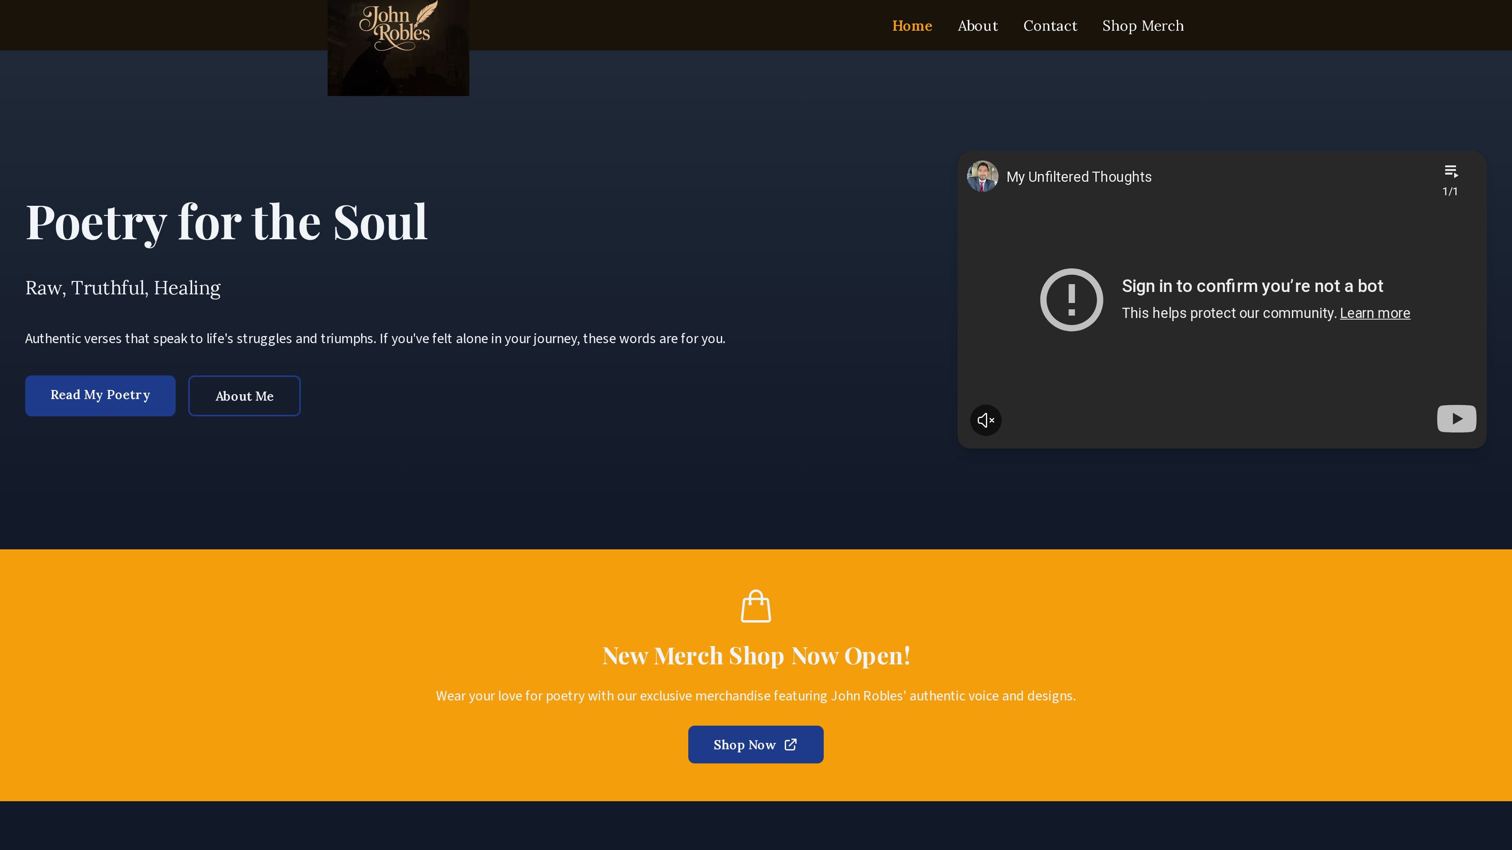Viewport: 1512px width, 850px height.
Task: Click the Shop Now button
Action: [756, 745]
